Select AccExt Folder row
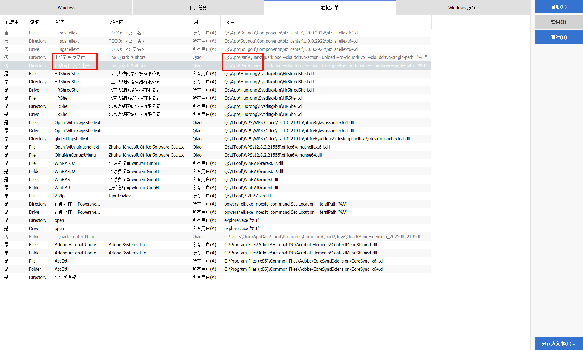583x350 pixels. click(x=61, y=269)
